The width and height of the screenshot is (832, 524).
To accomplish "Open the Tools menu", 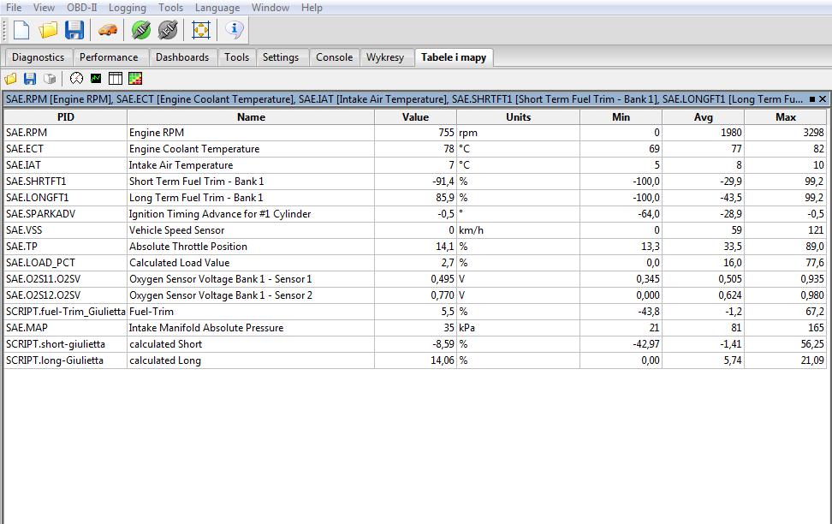I will (171, 8).
